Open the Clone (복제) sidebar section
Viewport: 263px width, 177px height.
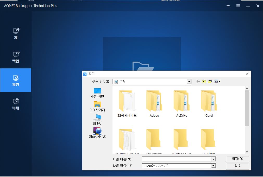(16, 104)
